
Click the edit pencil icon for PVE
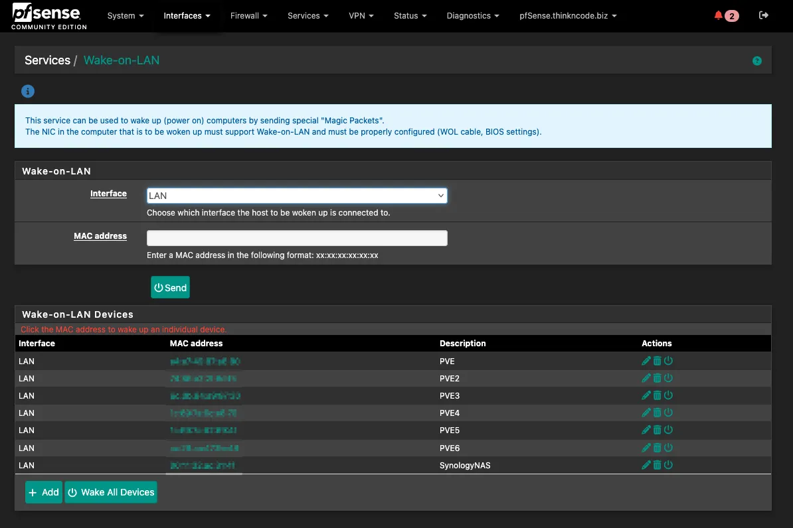tap(646, 361)
